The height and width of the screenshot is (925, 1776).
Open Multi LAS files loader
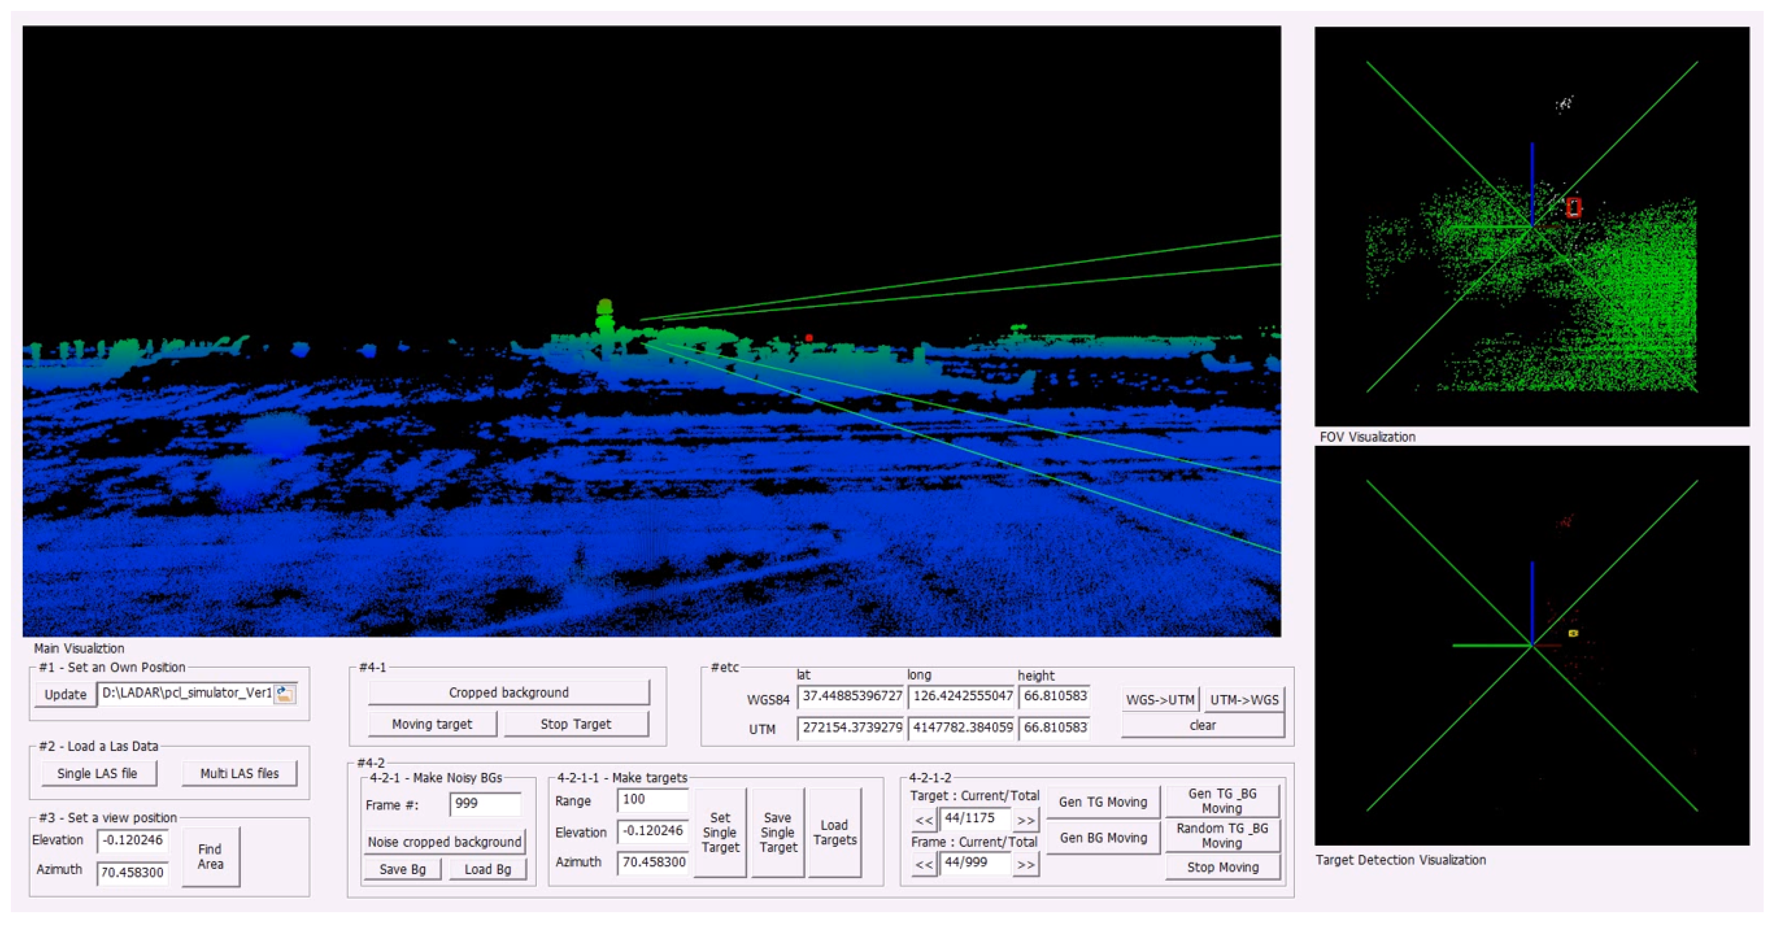tap(239, 773)
